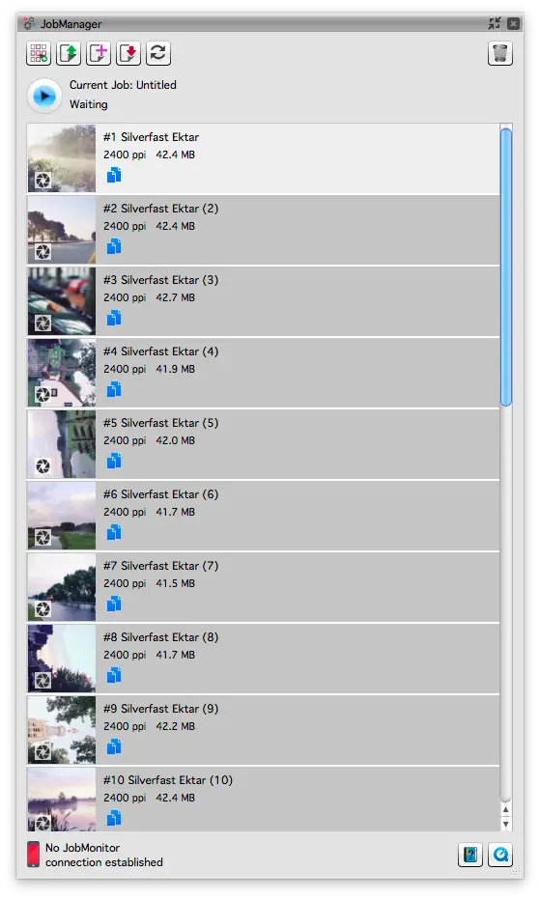Click the add-all-frames grid icon
This screenshot has height=899, width=540.
pos(39,53)
